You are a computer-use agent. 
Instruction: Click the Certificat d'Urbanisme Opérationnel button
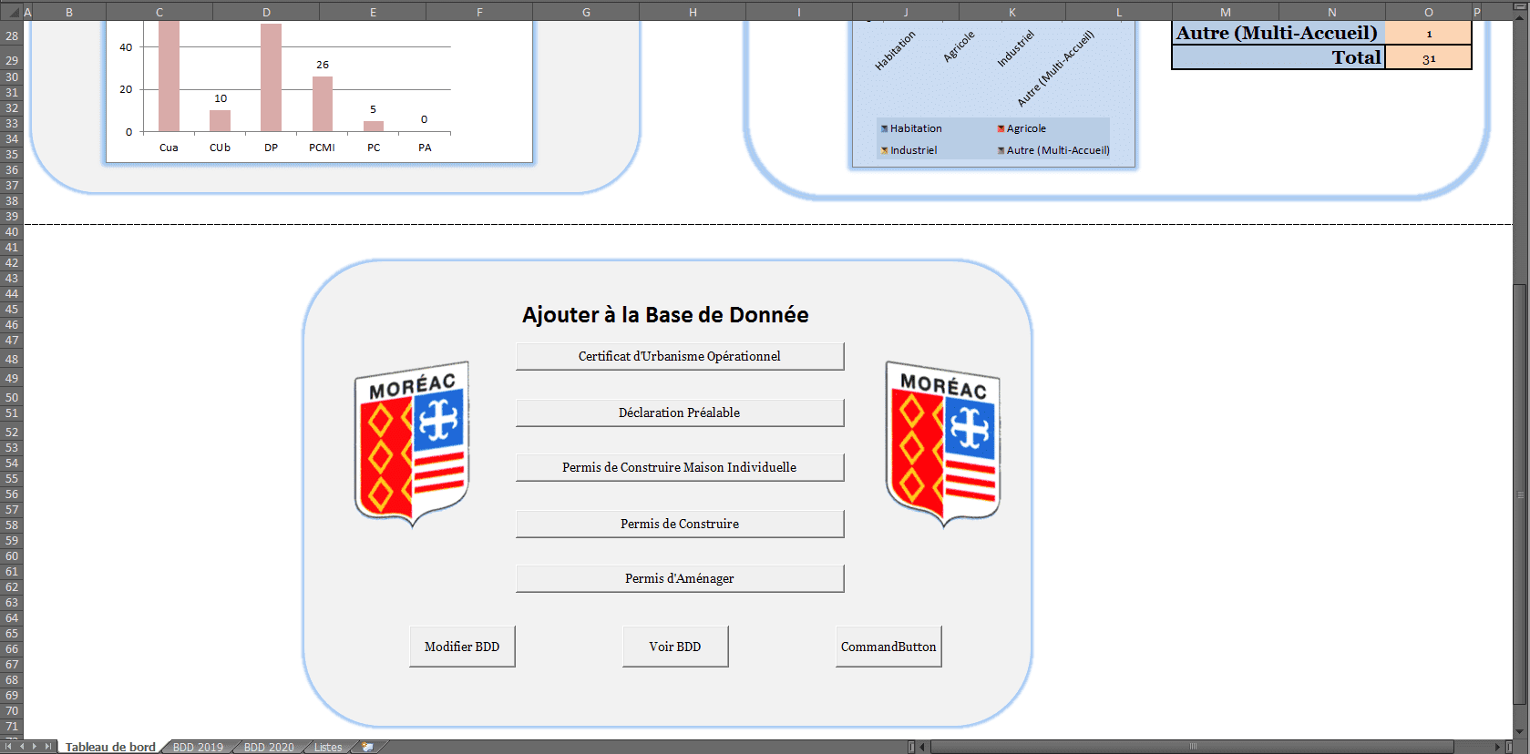(680, 356)
